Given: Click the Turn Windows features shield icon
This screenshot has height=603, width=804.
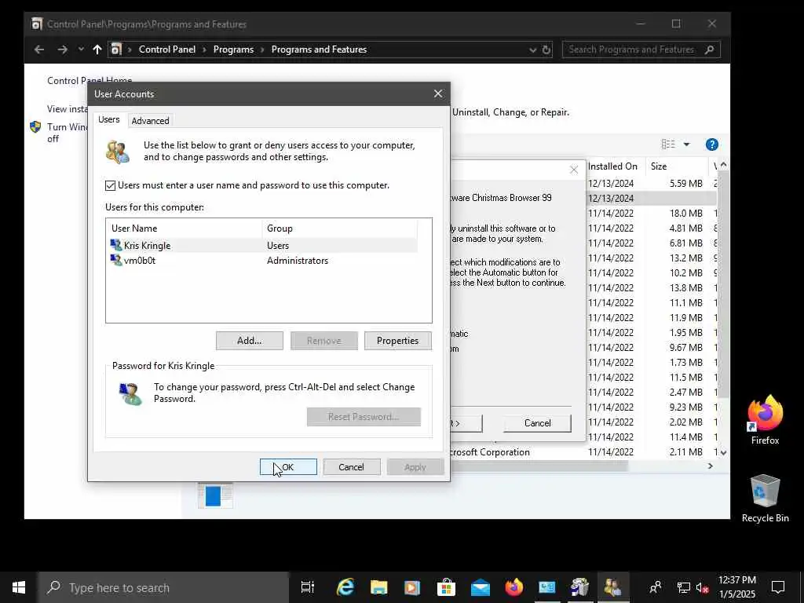Looking at the screenshot, I should [35, 127].
